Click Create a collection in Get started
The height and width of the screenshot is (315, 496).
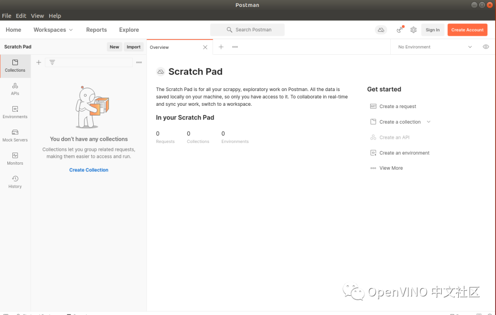[x=400, y=122]
